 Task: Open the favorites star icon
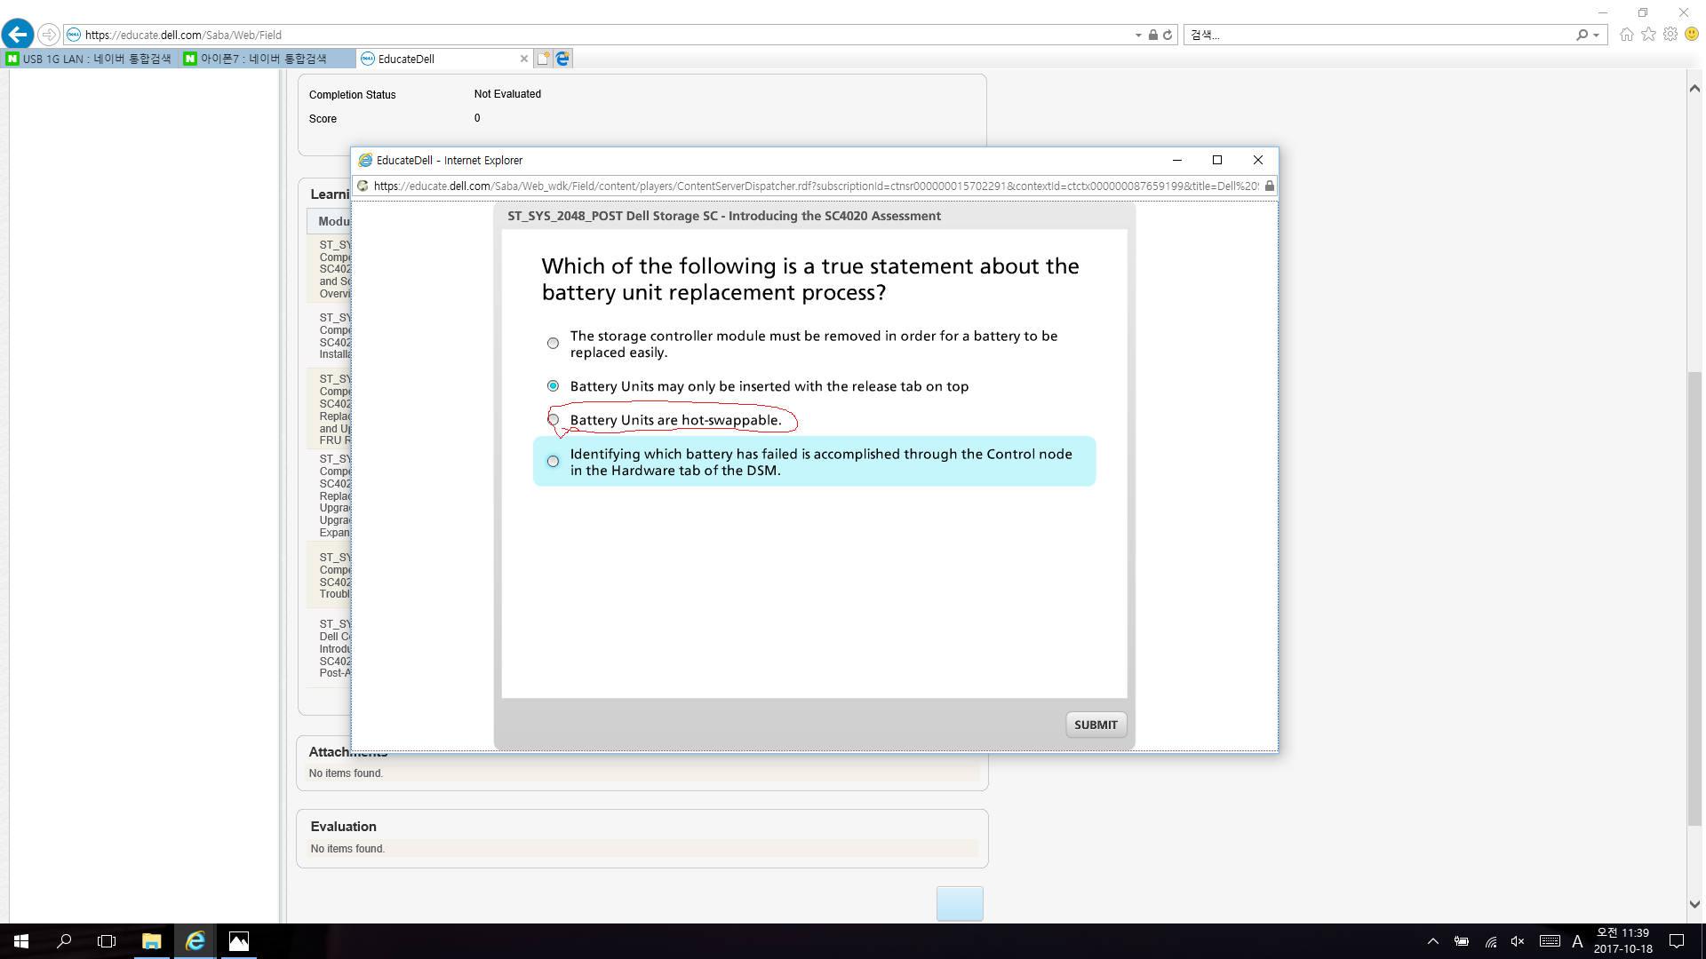tap(1649, 35)
